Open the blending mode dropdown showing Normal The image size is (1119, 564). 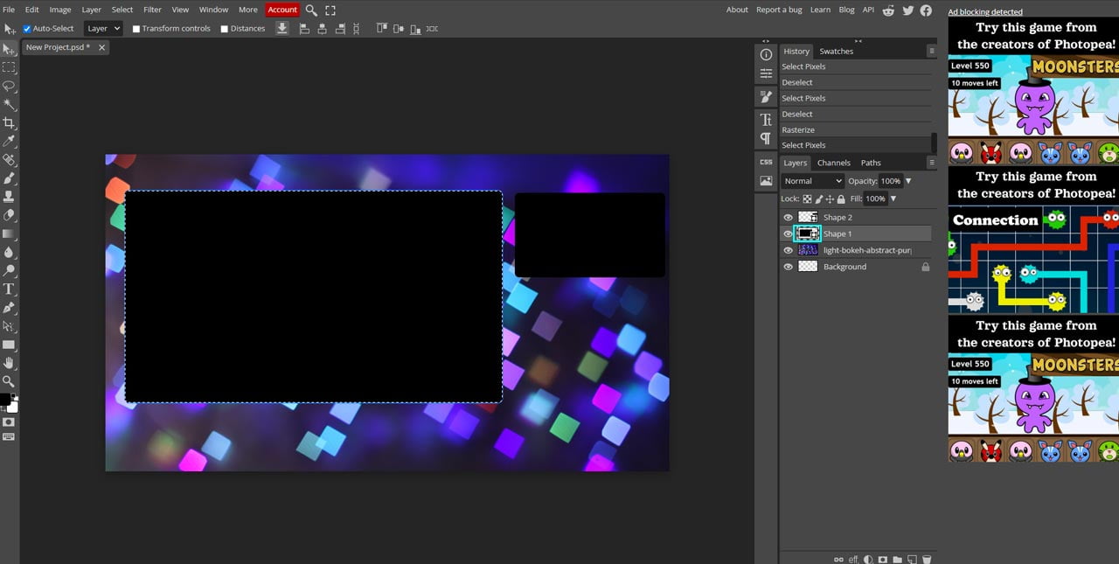811,181
